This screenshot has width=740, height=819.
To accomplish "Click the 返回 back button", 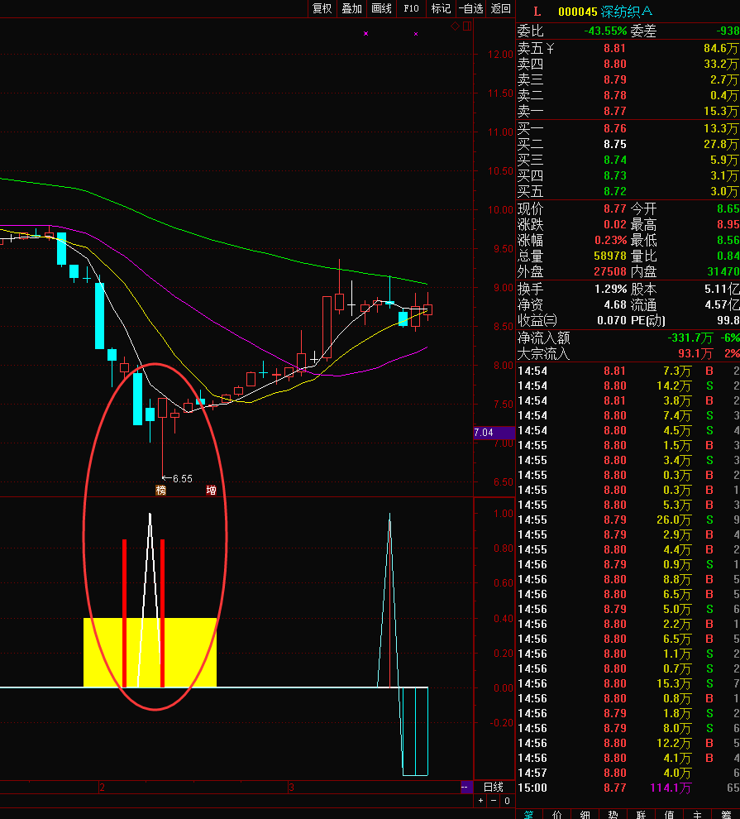I will click(501, 8).
